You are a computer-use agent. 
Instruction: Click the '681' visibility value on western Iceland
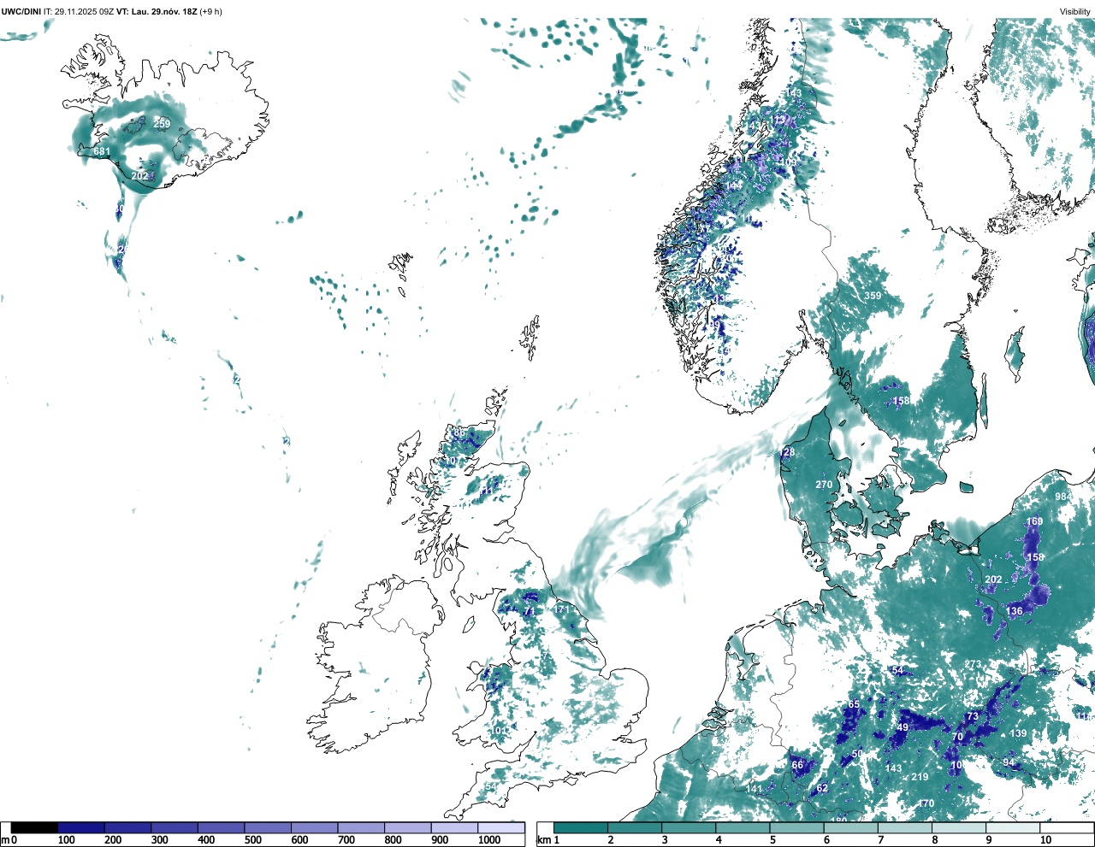coord(102,151)
